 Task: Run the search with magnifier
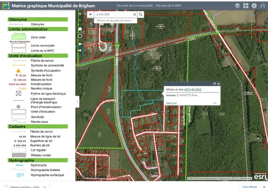141,14
